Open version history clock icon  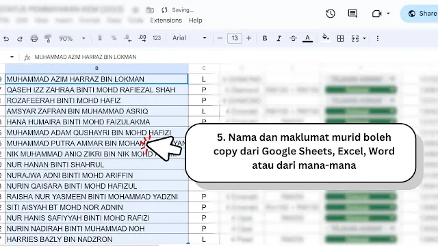pyautogui.click(x=331, y=14)
